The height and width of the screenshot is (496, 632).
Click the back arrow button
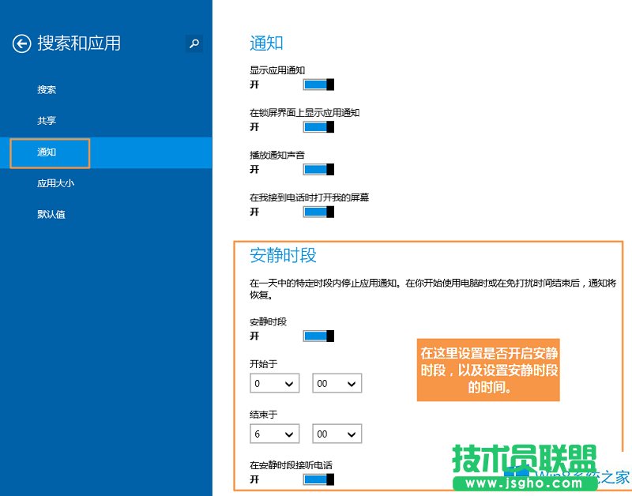coord(21,43)
